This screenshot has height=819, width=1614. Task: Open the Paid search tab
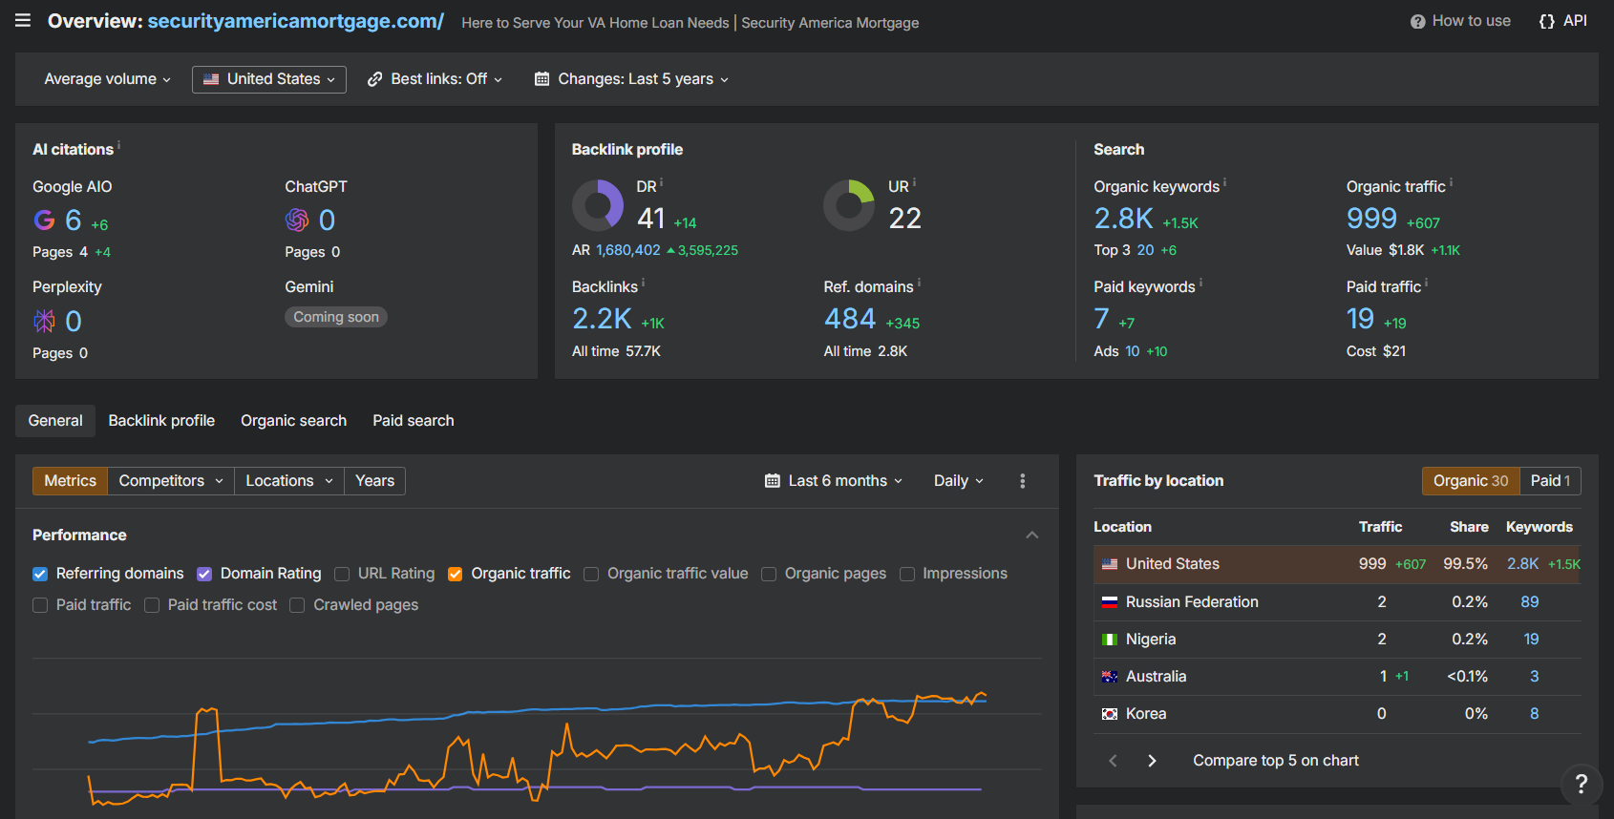click(x=413, y=421)
